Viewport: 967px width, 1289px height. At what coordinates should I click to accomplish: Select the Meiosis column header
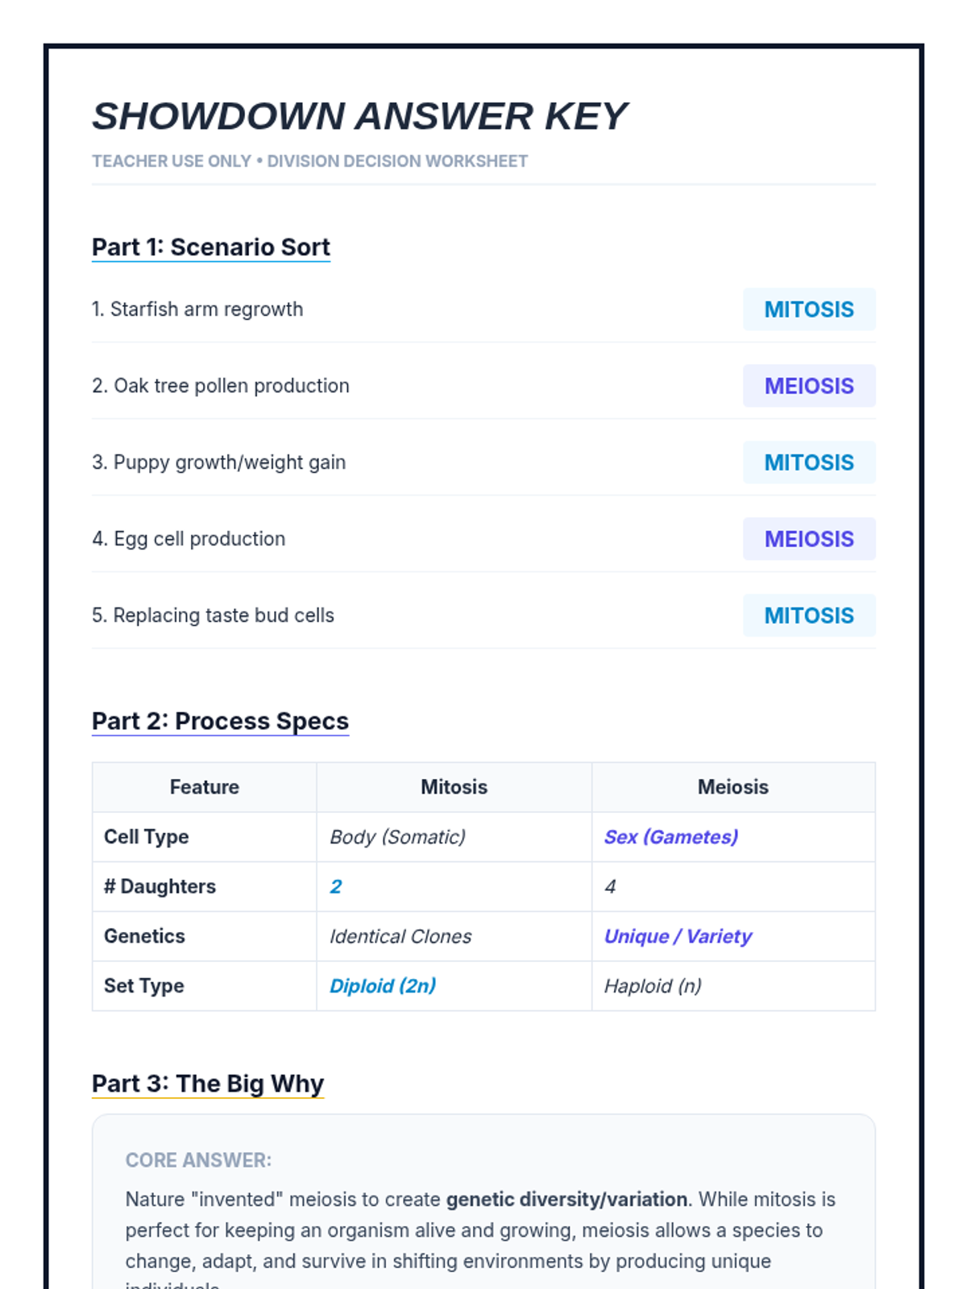point(733,787)
